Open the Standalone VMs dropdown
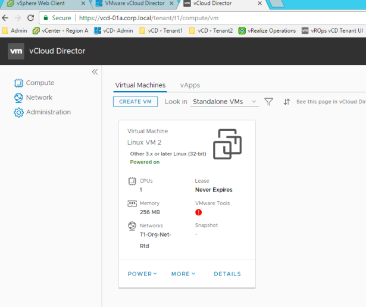The width and height of the screenshot is (366, 307). pyautogui.click(x=225, y=102)
